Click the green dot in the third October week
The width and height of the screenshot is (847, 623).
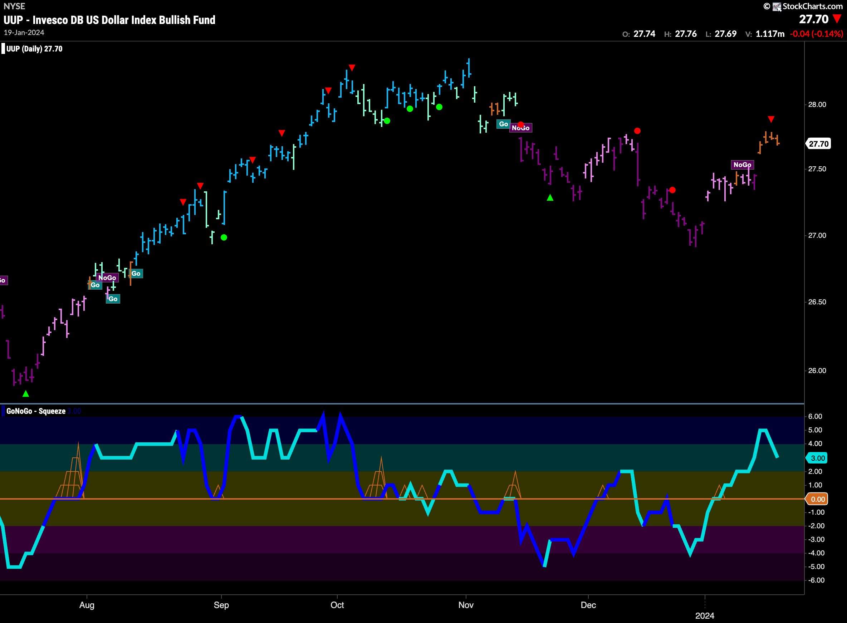pyautogui.click(x=410, y=109)
